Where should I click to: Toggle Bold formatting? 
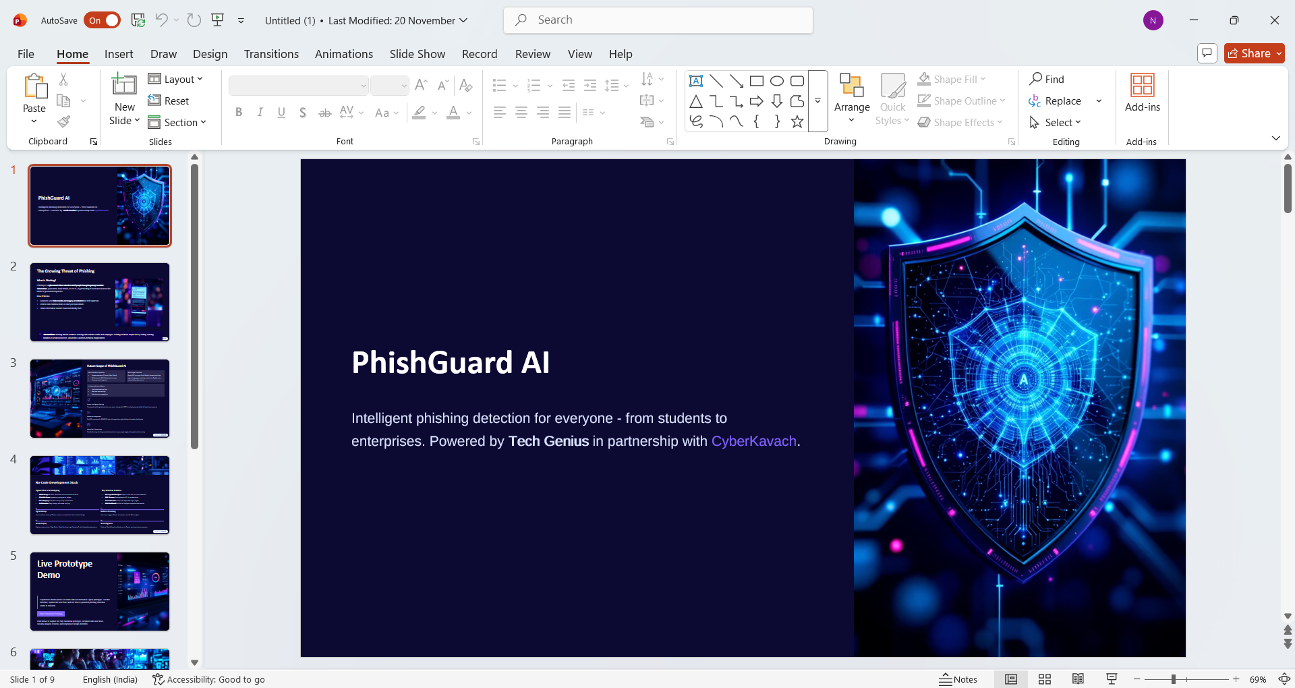click(x=239, y=113)
